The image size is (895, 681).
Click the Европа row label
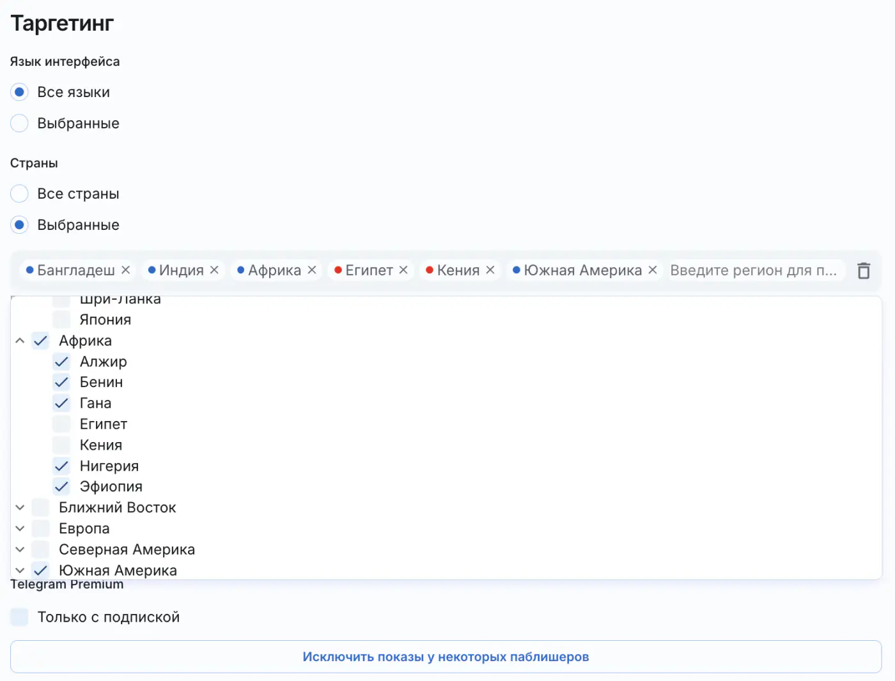(x=84, y=529)
